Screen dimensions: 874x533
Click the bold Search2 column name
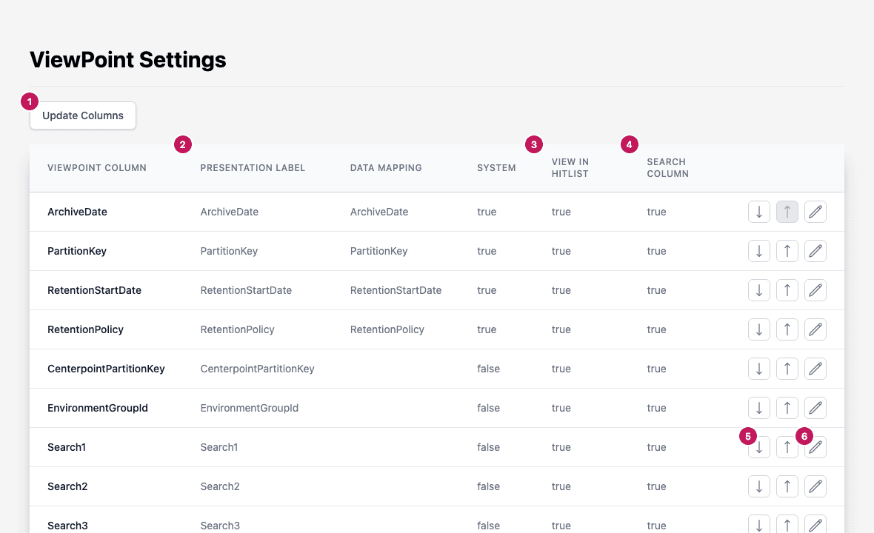click(67, 487)
